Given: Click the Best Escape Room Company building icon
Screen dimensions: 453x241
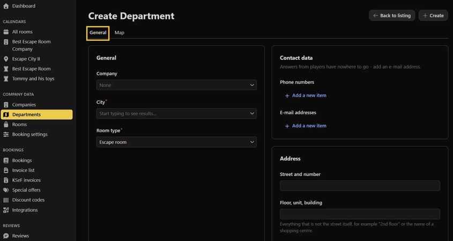Looking at the screenshot, I should [6, 42].
